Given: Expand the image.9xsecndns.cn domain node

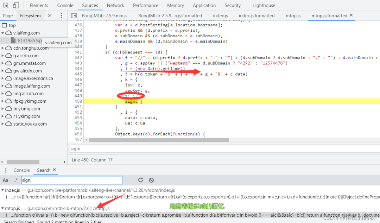Looking at the screenshot, I should click(3, 78).
